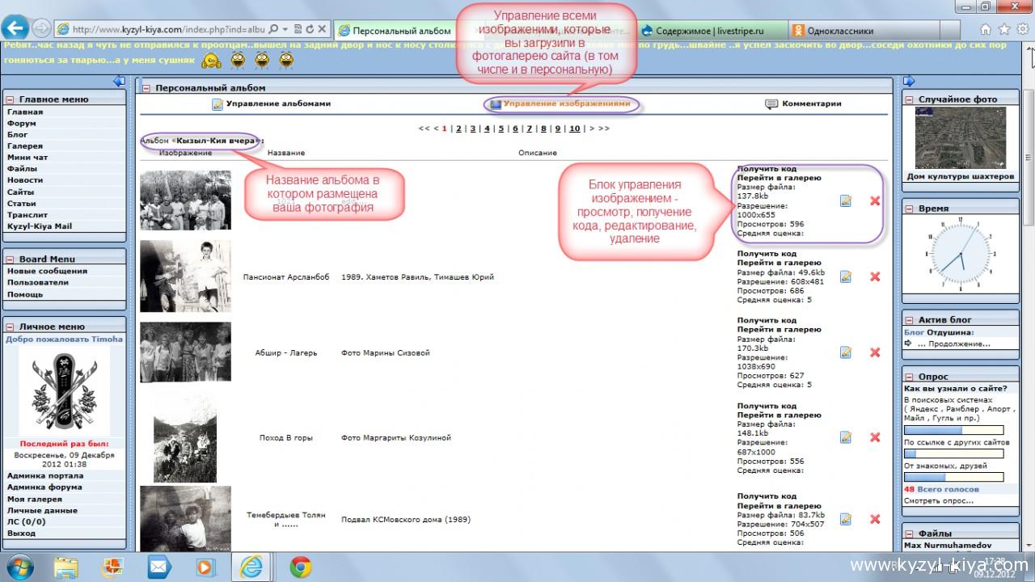This screenshot has width=1035, height=582.
Task: Open Пансионат Арсланбоб photo thumbnail
Action: point(185,276)
